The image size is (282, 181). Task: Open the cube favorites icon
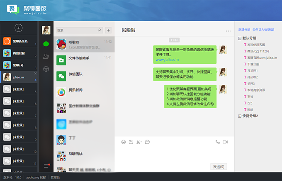click(x=46, y=69)
